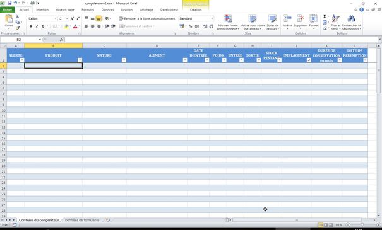Center text horizontally in cell
The height and width of the screenshot is (230, 382).
[93, 26]
